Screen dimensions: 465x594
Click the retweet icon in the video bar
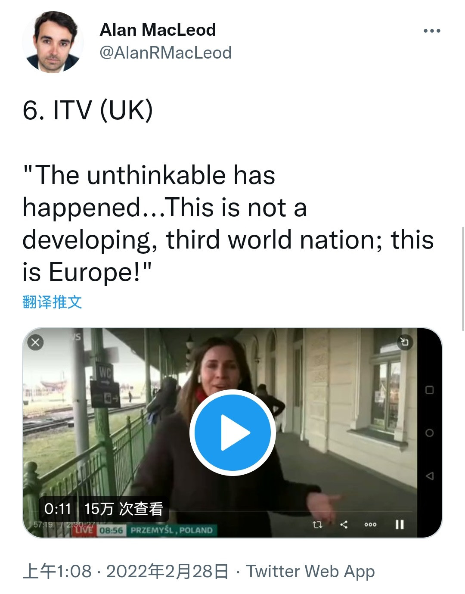317,524
